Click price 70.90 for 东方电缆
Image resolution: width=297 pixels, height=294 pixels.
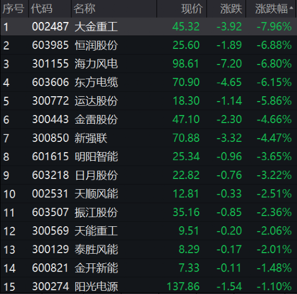(x=186, y=82)
